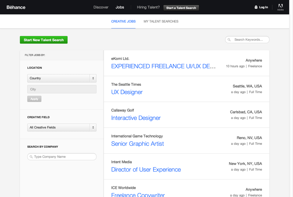Click the lock icon beside Log In
This screenshot has height=197, width=293.
tap(256, 7)
